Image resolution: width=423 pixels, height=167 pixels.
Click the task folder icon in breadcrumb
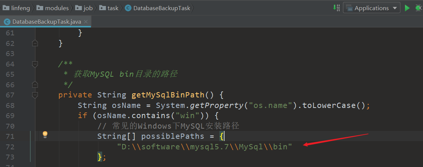click(102, 8)
